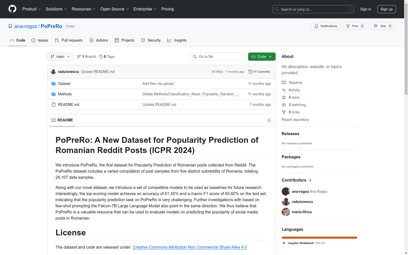The image size is (408, 255).
Task: Click the tag icon beside 0 Tags
Action: (x=101, y=57)
